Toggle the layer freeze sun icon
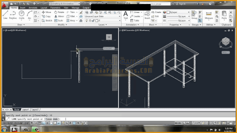This screenshot has height=133, width=237. click(90, 21)
